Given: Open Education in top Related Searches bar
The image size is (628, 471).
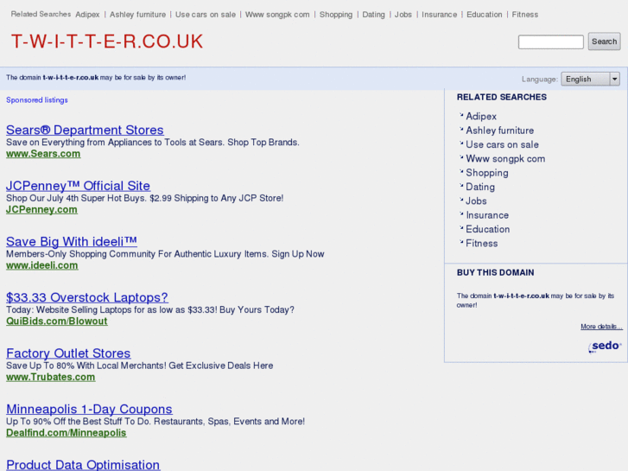Looking at the screenshot, I should click(485, 15).
